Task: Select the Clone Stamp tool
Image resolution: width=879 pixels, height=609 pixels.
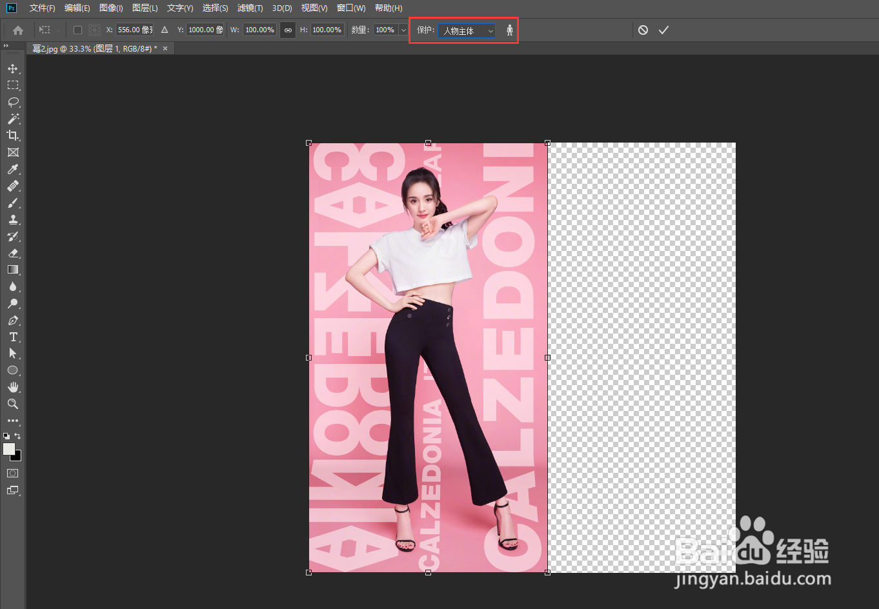Action: click(13, 219)
